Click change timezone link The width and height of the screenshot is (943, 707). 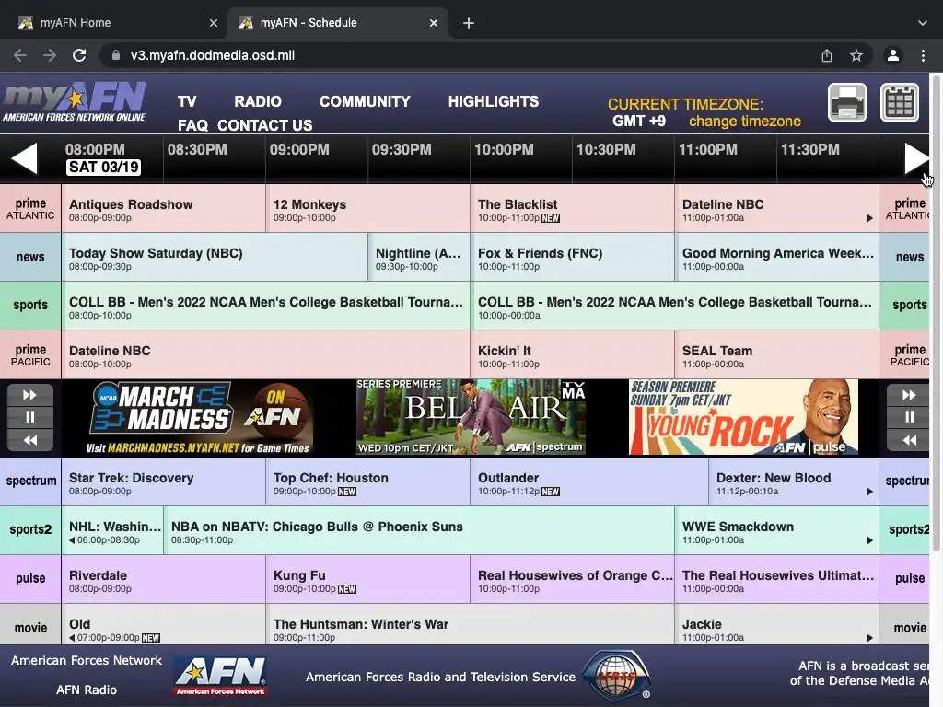pos(744,122)
